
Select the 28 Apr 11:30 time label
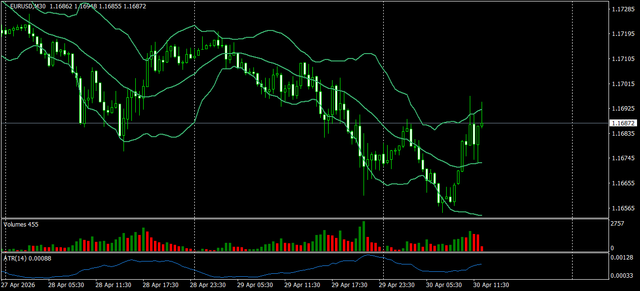tap(113, 285)
